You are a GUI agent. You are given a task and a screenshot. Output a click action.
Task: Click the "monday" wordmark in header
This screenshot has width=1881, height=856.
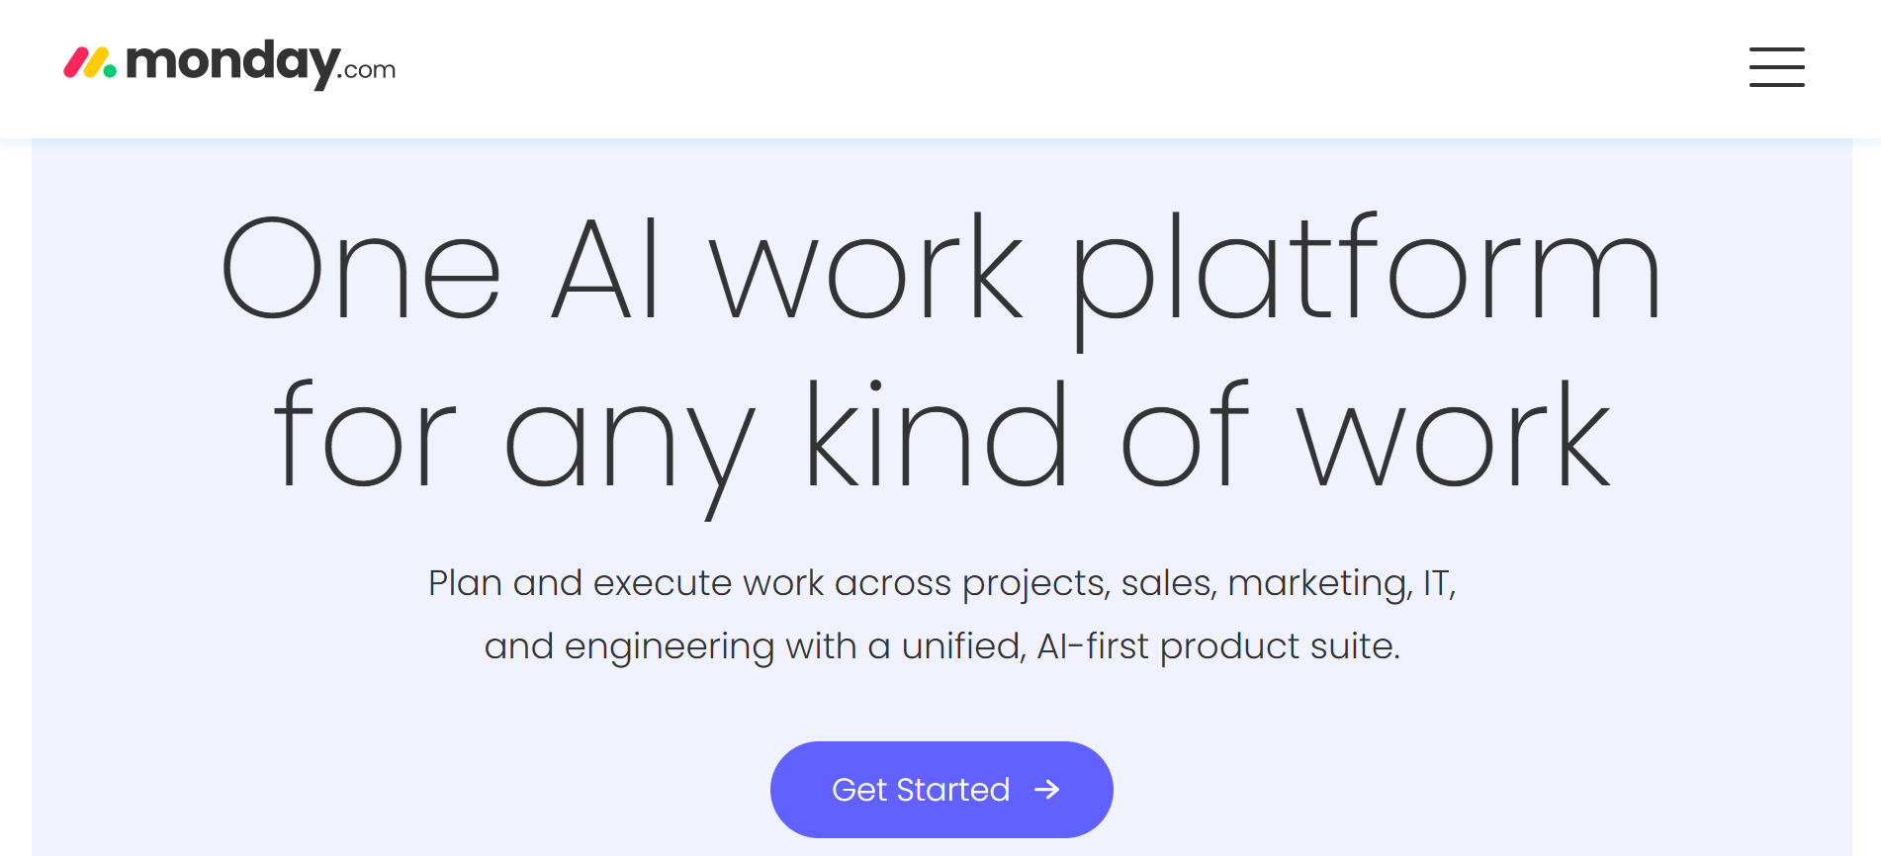(x=233, y=62)
